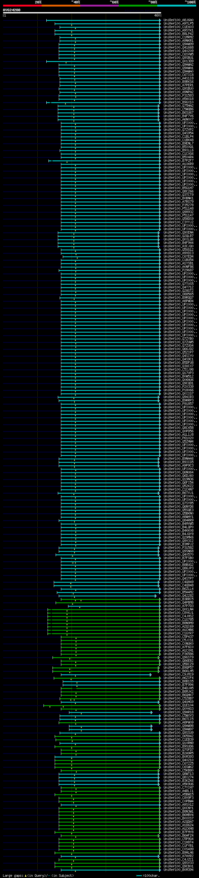The height and width of the screenshot is (878, 199).
Task: Select hit label UniRef100_P36586
Action: point(178,654)
